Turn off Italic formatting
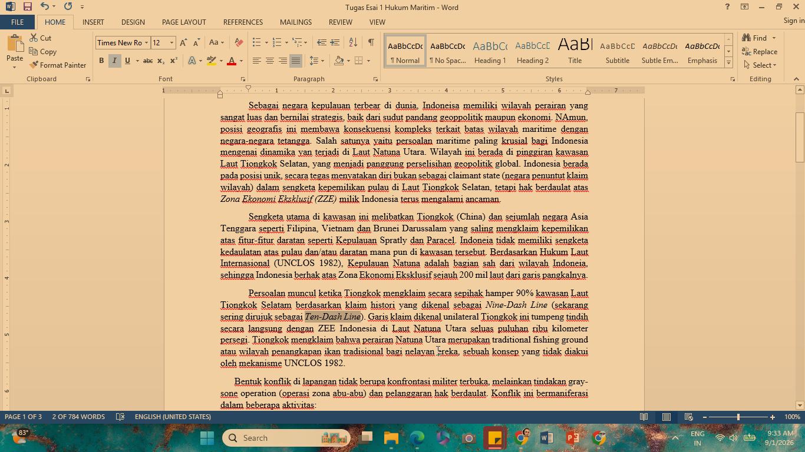The width and height of the screenshot is (805, 452). tap(114, 61)
